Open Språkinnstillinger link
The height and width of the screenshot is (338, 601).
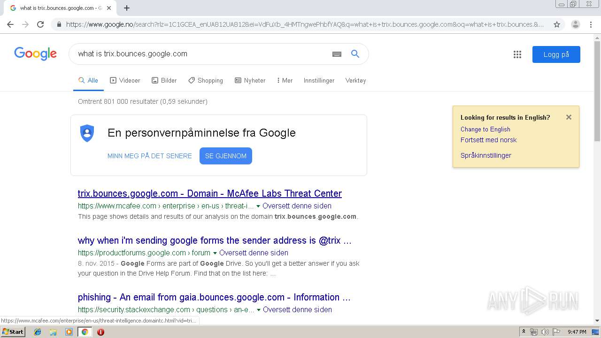tap(485, 155)
